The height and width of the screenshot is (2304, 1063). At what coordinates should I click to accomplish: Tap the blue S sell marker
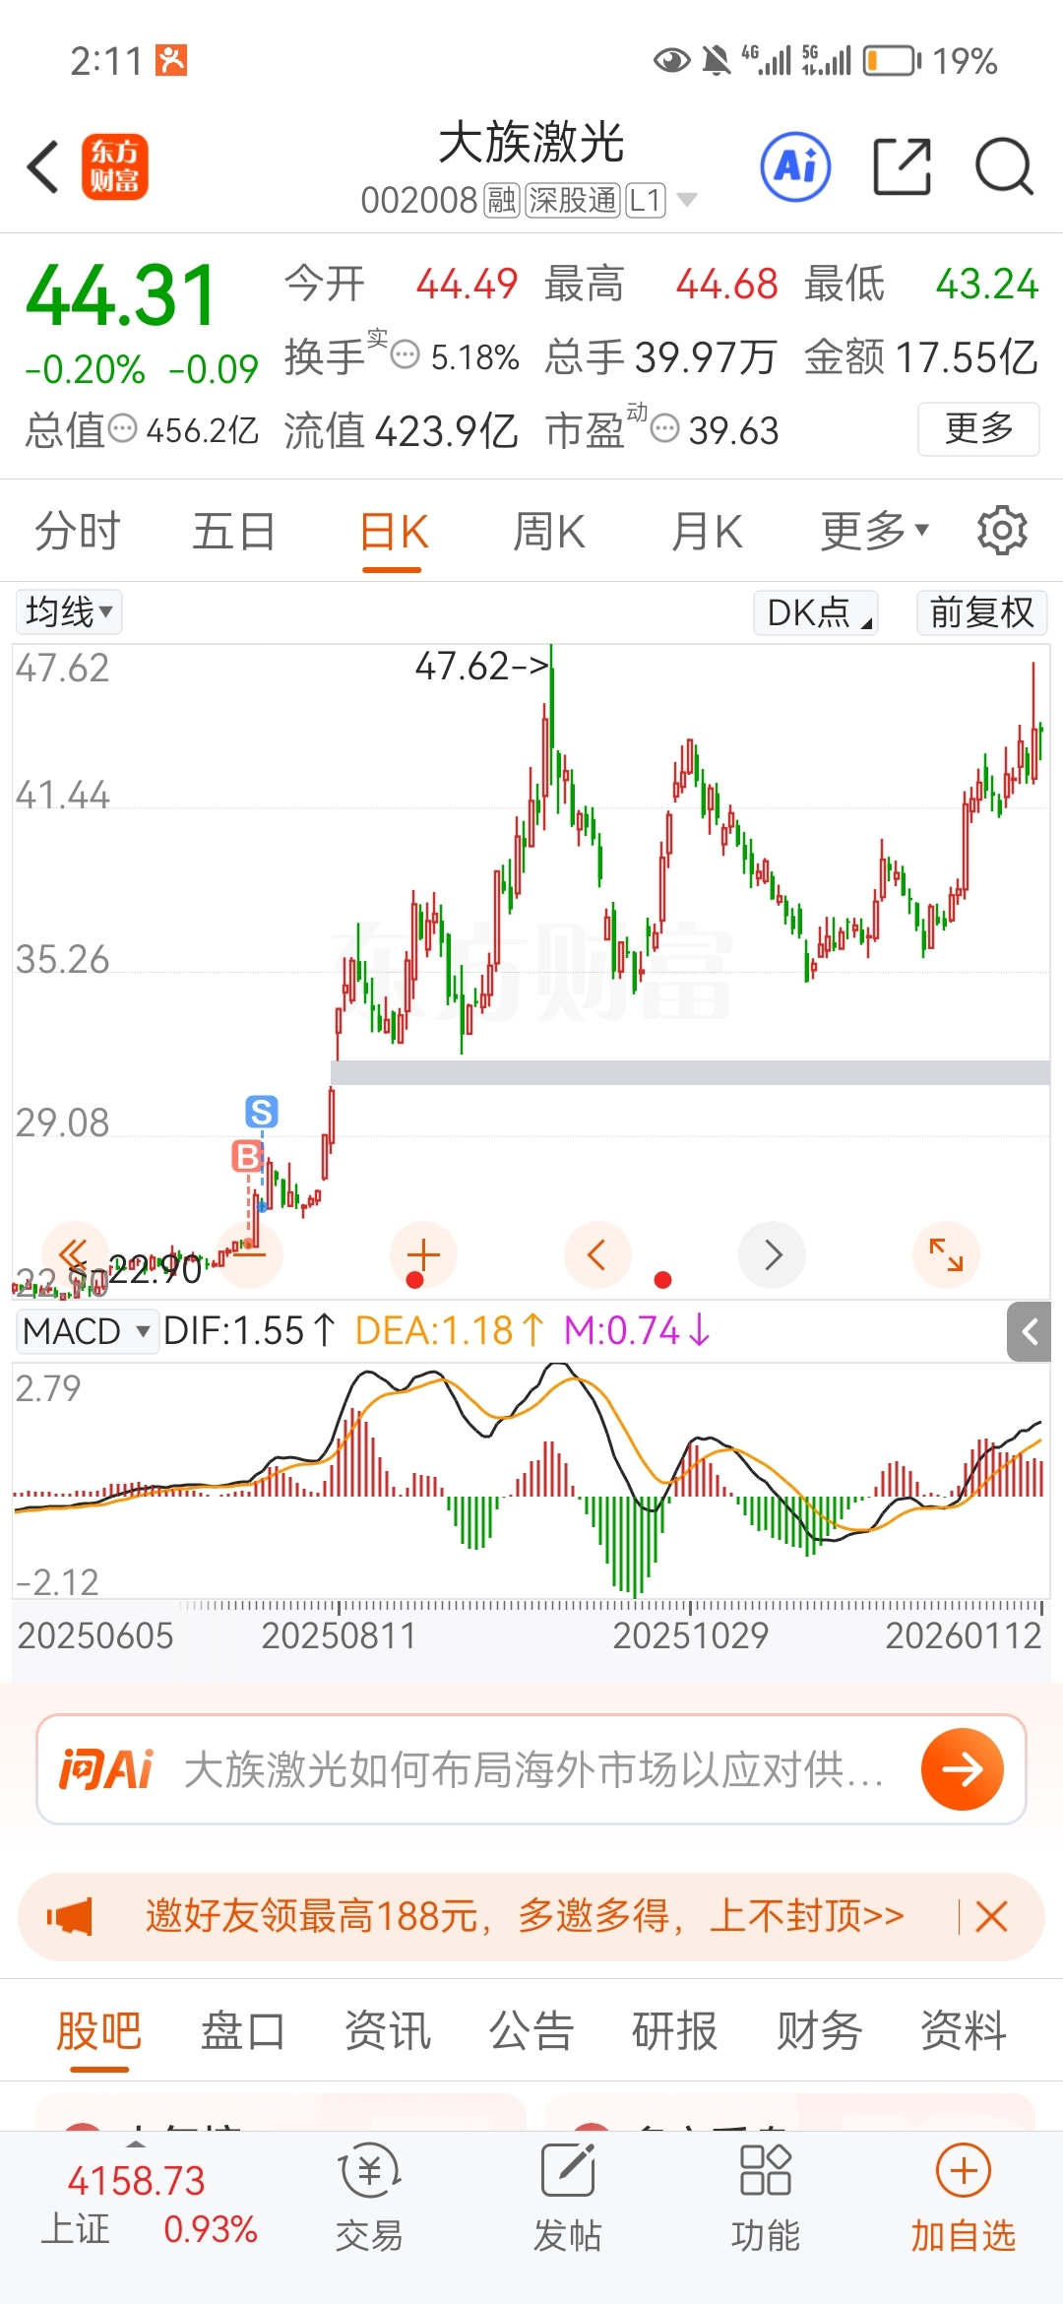(262, 1112)
